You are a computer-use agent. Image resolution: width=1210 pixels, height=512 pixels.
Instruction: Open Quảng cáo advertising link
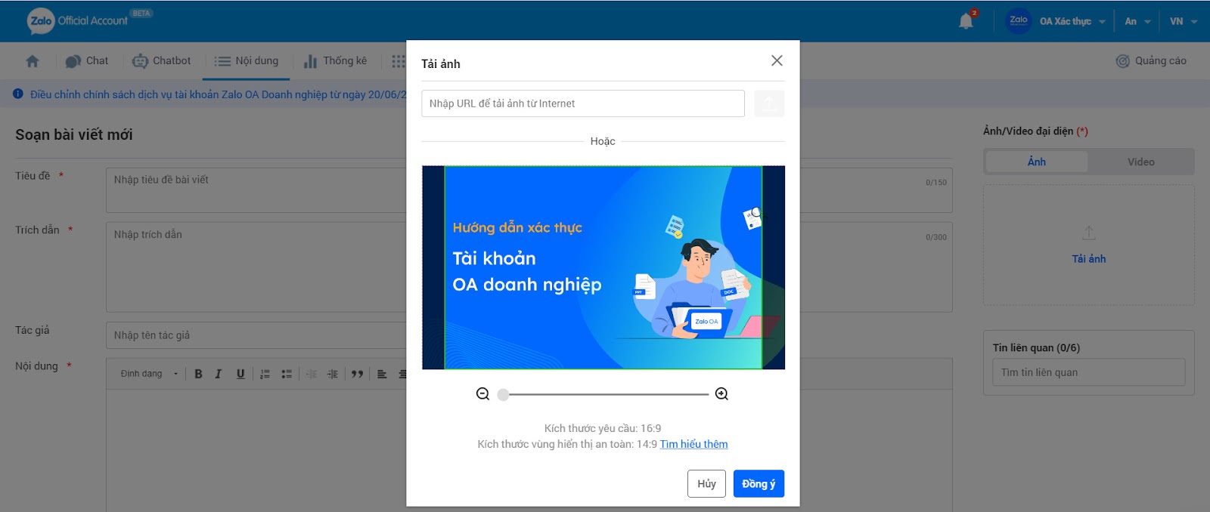(1151, 61)
